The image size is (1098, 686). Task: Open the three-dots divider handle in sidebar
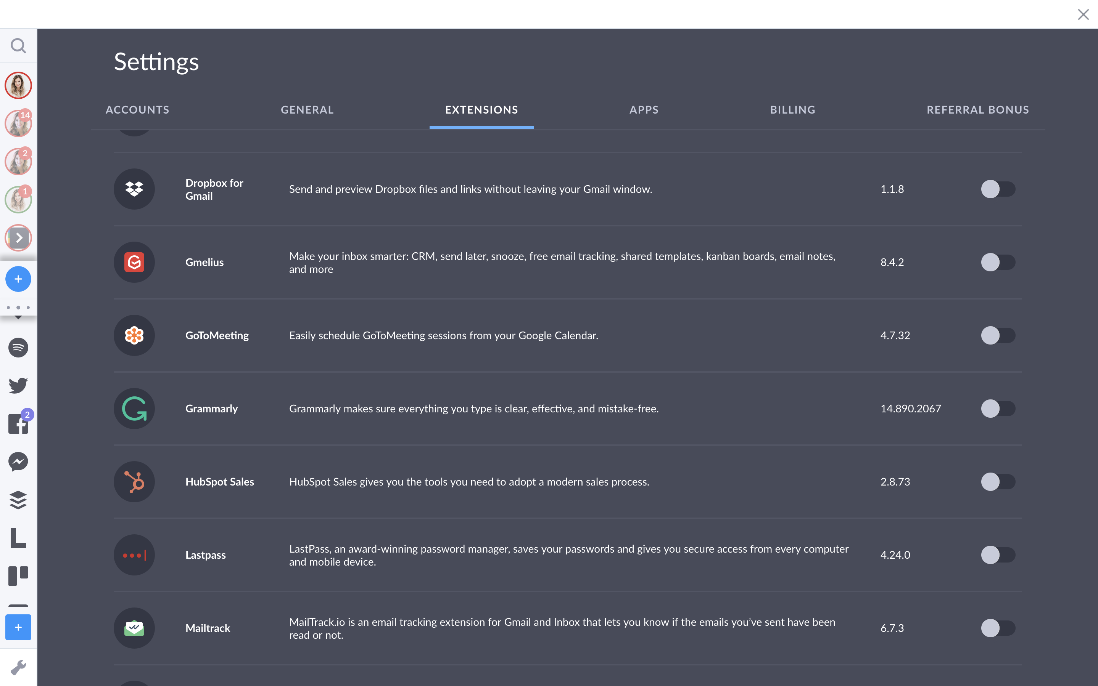coord(18,308)
